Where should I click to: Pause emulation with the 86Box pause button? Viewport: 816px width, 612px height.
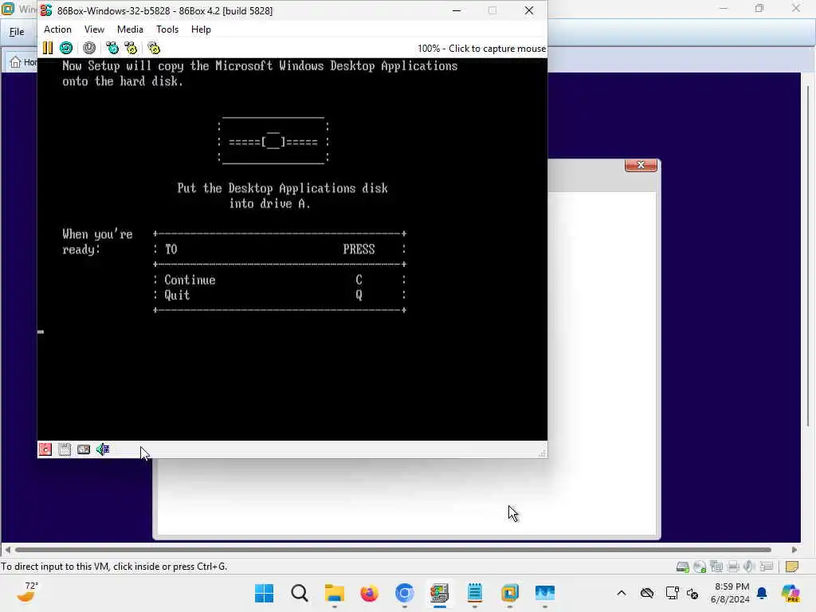47,48
